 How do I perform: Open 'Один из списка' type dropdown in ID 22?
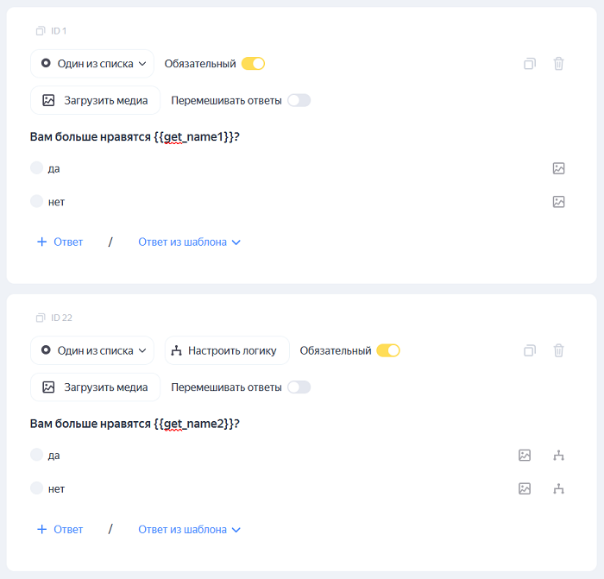pyautogui.click(x=92, y=351)
